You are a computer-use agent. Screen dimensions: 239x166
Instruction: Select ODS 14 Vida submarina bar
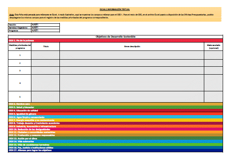[x=116, y=141]
